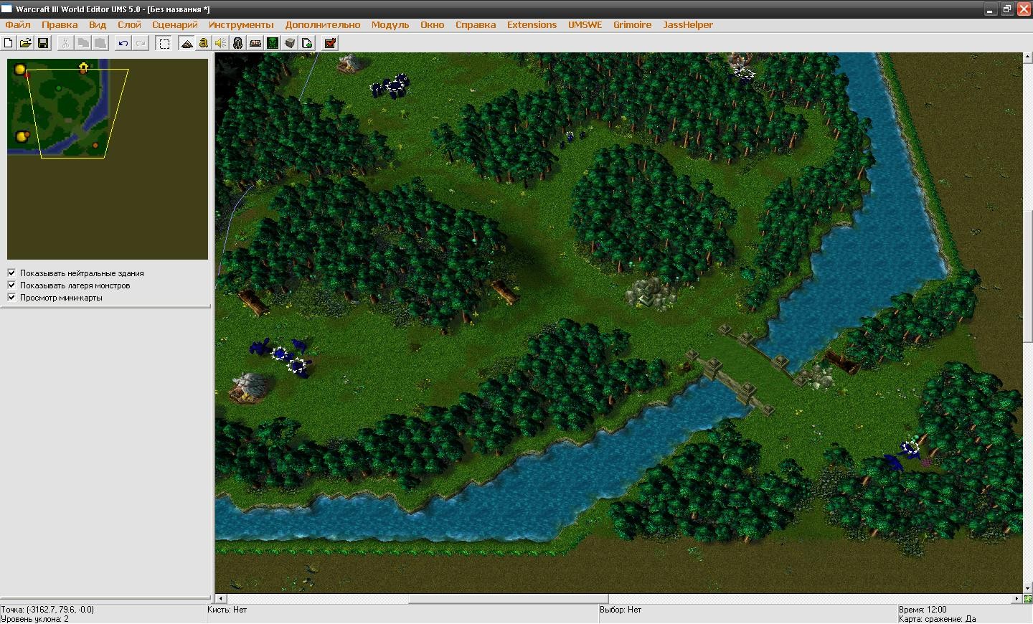Screen dimensions: 1033x624
Task: Open the Справка menu
Action: (476, 24)
